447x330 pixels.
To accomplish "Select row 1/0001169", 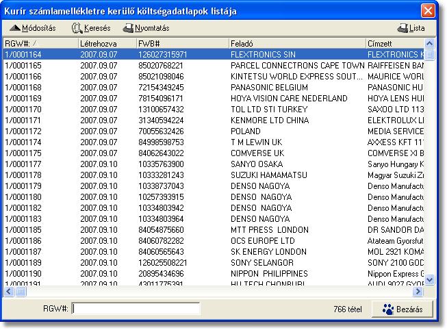I will tap(214, 98).
